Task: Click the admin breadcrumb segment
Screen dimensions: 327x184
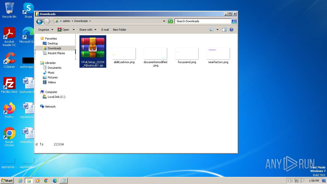Action: (x=66, y=21)
